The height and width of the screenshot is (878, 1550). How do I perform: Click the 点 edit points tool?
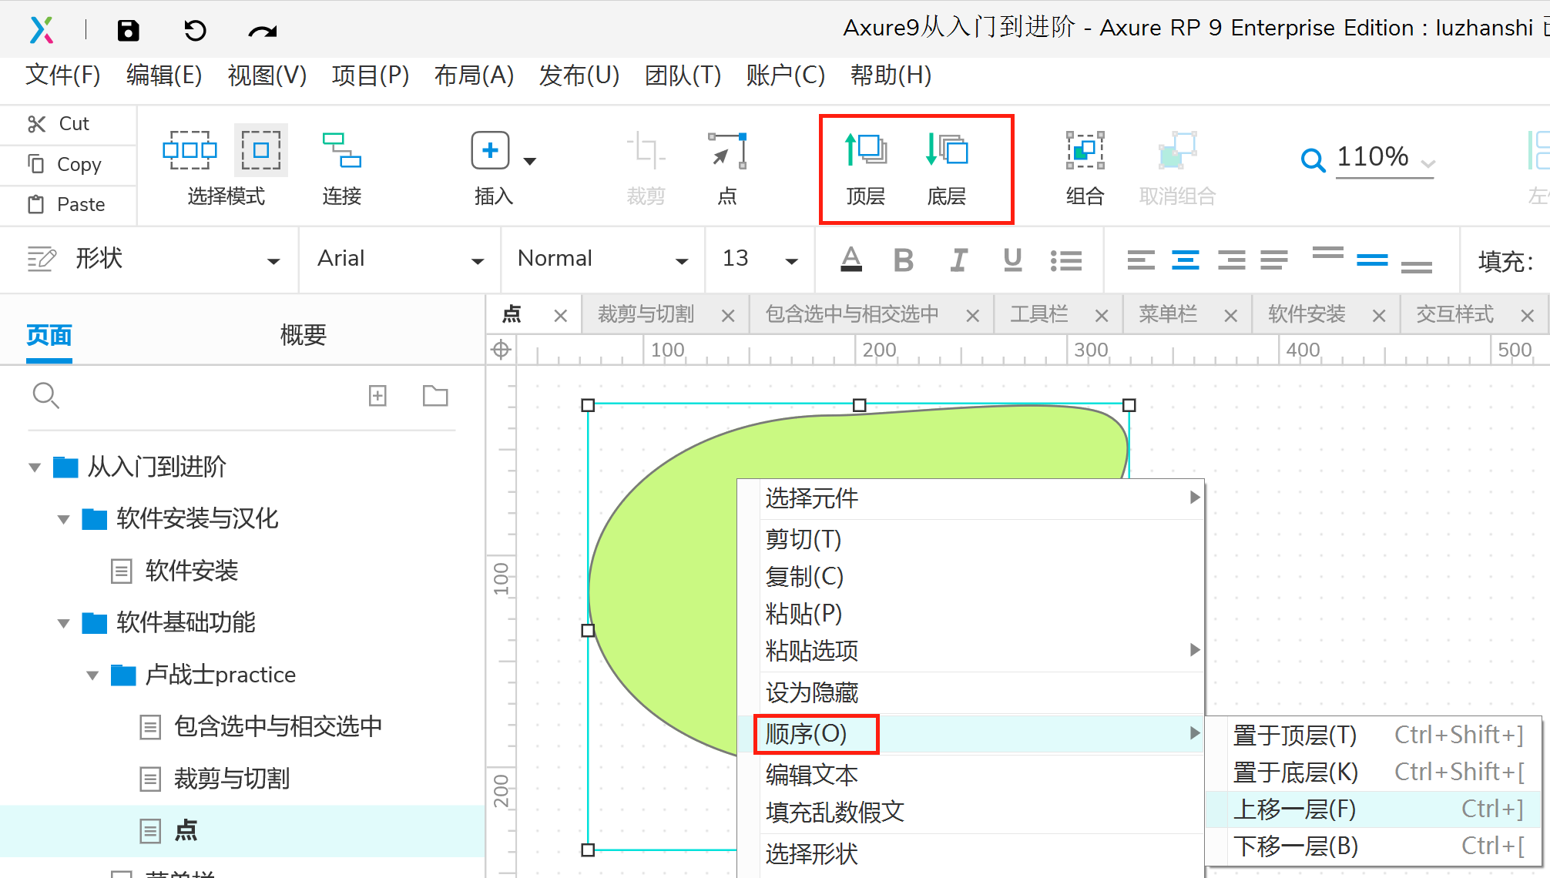(726, 150)
